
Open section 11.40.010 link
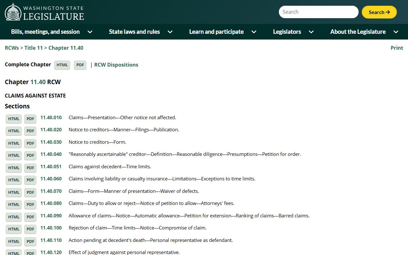pyautogui.click(x=51, y=117)
